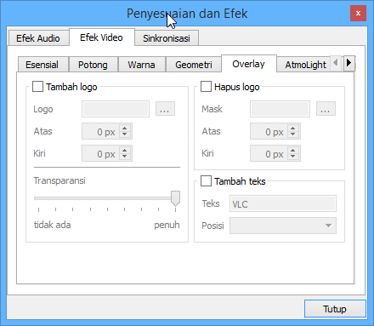
Task: Click the "Penyesuaian dan Efek" title bar
Action: [187, 14]
